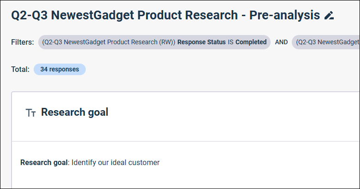
Task: Select the Research goal widget heading
Action: pyautogui.click(x=75, y=112)
